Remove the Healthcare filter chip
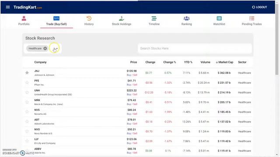280x157 pixels. pyautogui.click(x=45, y=48)
